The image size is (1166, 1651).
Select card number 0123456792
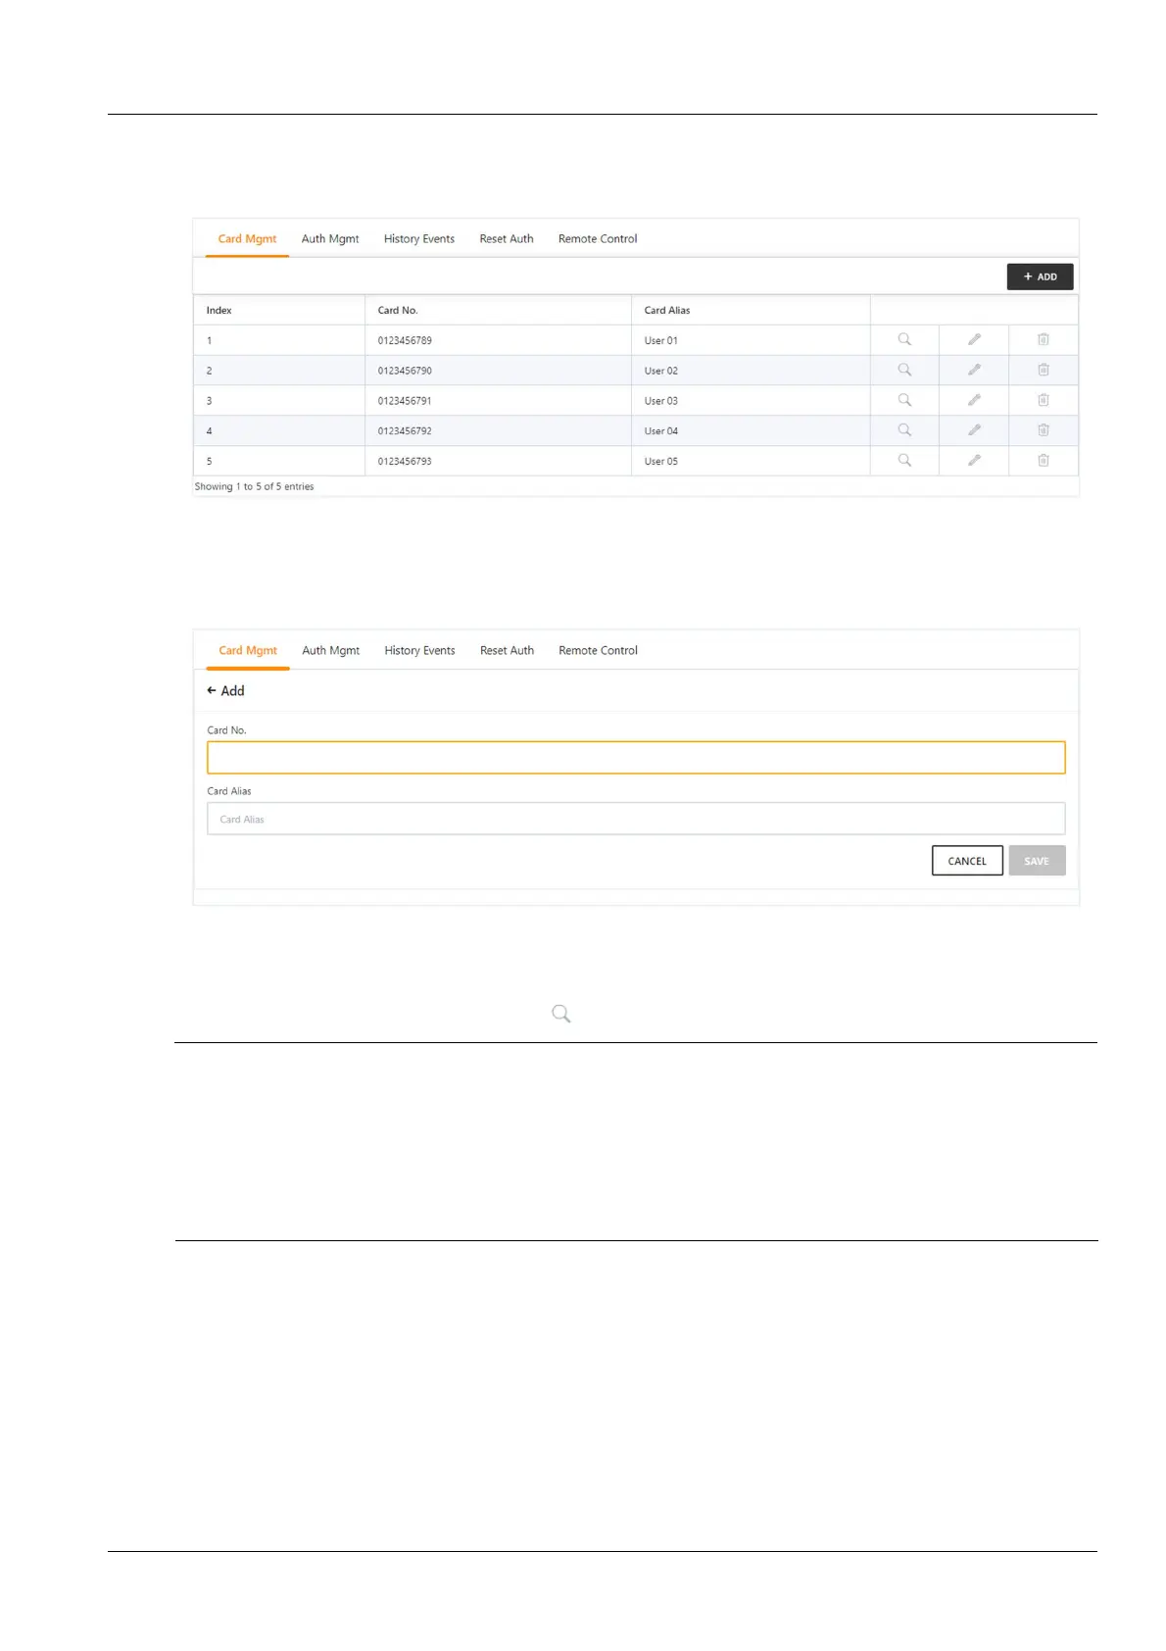tap(405, 430)
